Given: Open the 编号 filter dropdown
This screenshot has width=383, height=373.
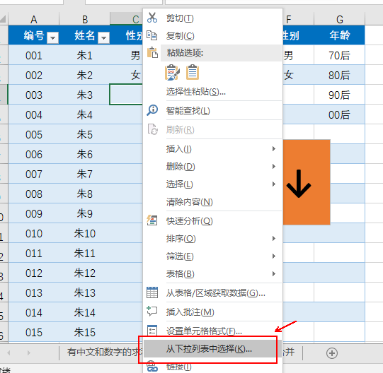Looking at the screenshot, I should (x=53, y=37).
